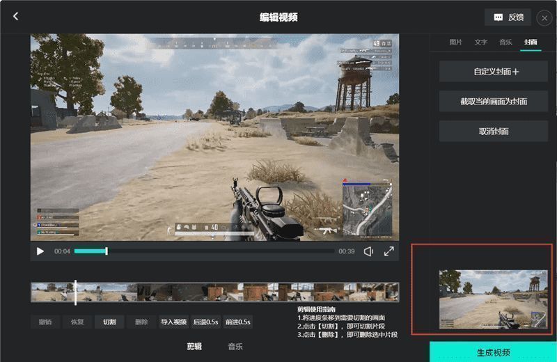Screen dimensions: 557x362
Task: Step forward with 前进0.5s button
Action: 238,322
